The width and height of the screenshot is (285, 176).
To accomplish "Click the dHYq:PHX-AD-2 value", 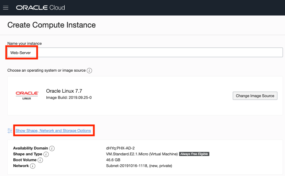I will click(120, 148).
